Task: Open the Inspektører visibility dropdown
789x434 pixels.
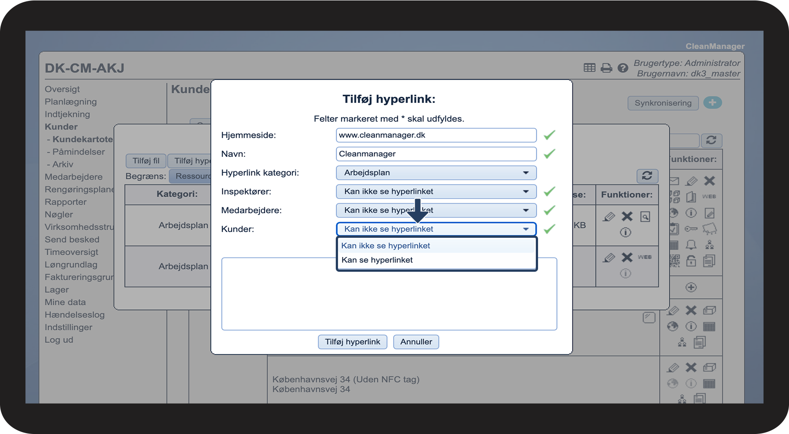Action: pyautogui.click(x=436, y=191)
